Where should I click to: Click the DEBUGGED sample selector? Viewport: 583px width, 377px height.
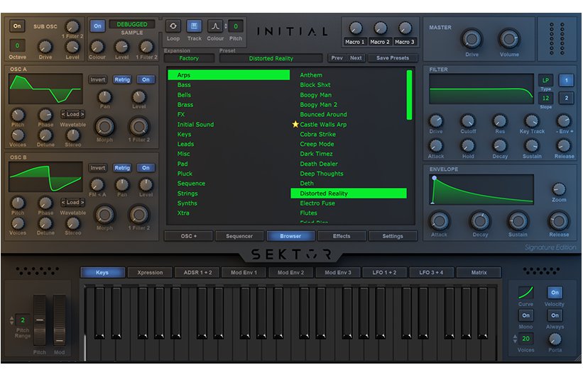[132, 25]
